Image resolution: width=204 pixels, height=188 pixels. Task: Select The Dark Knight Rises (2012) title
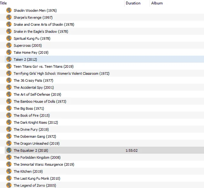(x=36, y=122)
